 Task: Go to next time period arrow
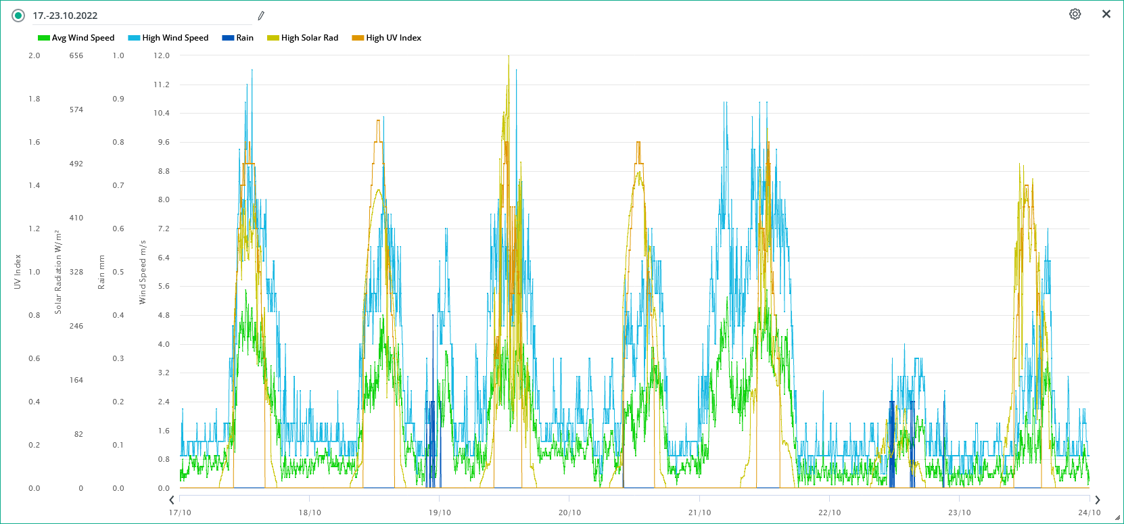1097,500
